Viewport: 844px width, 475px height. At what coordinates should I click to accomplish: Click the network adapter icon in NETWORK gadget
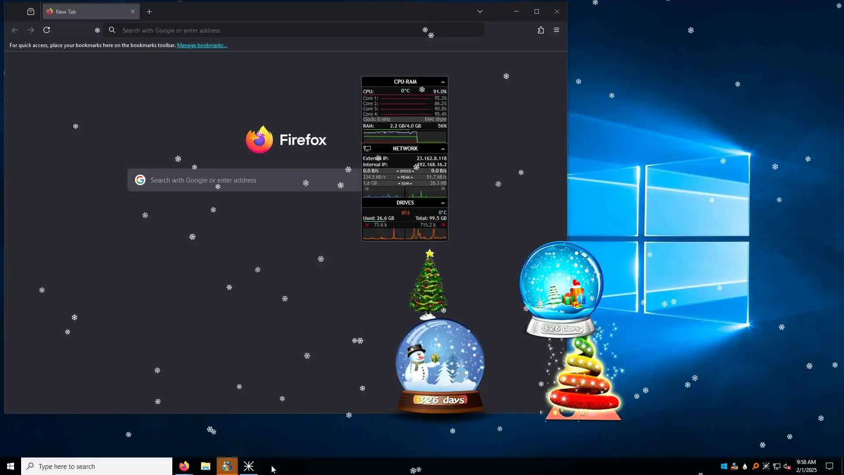coord(367,149)
